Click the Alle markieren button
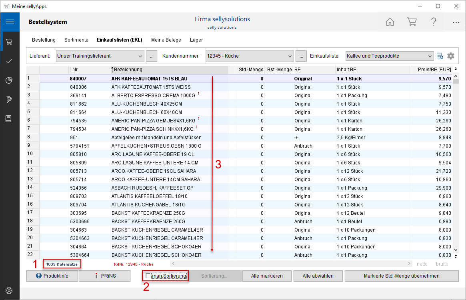Viewport: 466px width, 300px height. click(x=267, y=276)
